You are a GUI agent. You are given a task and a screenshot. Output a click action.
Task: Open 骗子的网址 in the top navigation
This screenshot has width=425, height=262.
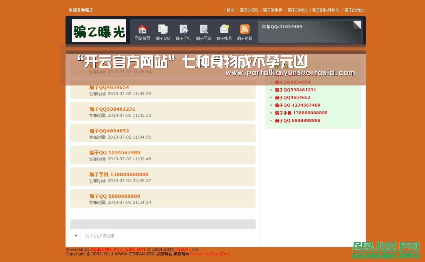click(297, 10)
